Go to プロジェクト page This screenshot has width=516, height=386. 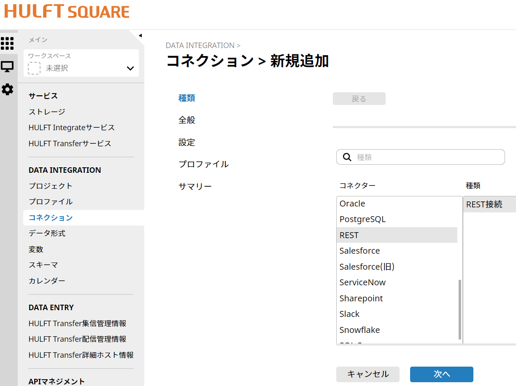(x=51, y=186)
